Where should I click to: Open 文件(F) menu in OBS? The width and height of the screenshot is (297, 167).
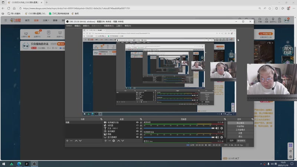pyautogui.click(x=69, y=26)
